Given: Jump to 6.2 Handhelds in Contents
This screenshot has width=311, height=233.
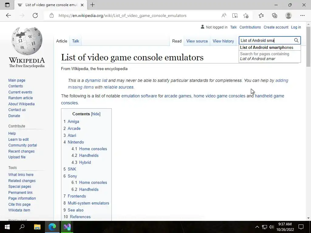Looking at the screenshot, I should 89,189.
